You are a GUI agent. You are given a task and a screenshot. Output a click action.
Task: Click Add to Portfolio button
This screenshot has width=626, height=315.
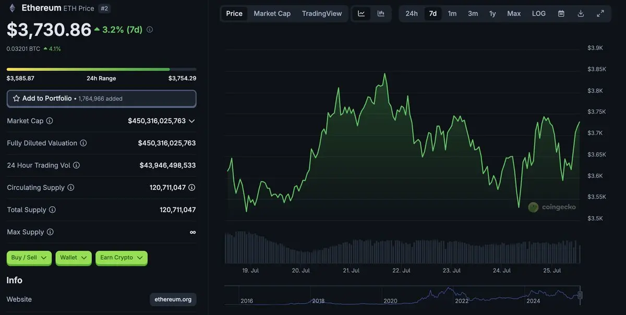tap(102, 98)
